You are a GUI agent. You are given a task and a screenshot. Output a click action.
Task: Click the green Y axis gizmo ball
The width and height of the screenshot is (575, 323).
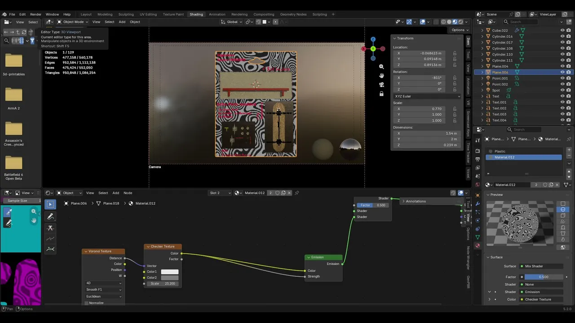(x=373, y=48)
